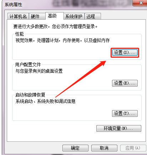Click the 系统属性 title bar text
The image size is (147, 155).
[13, 5]
